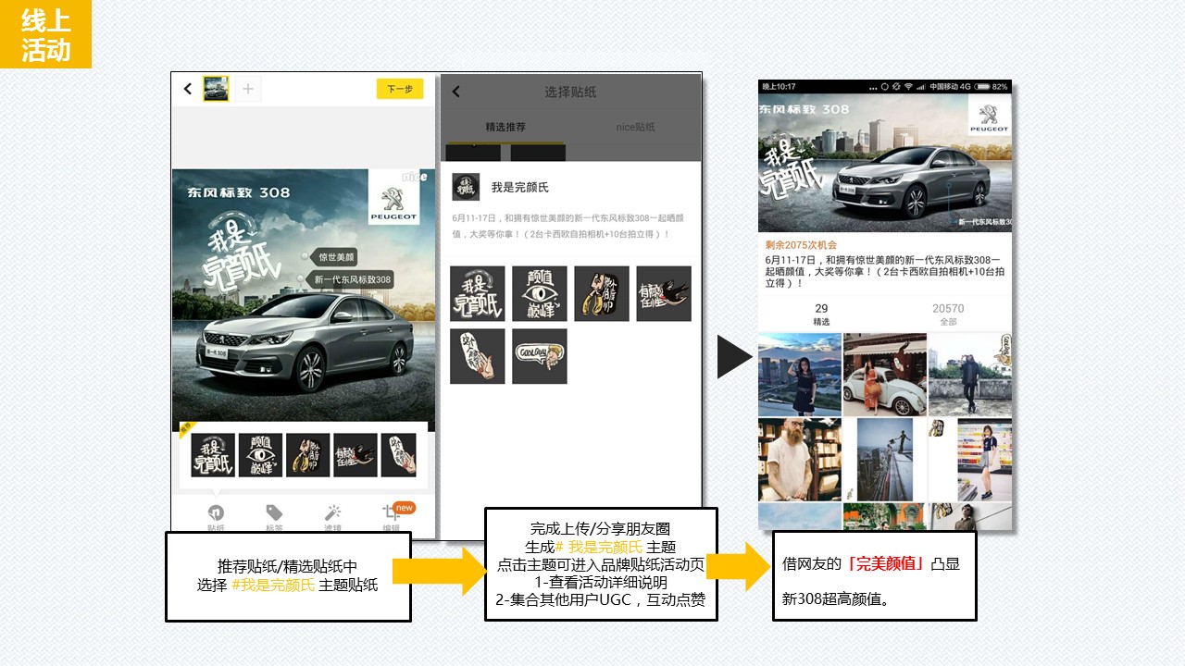Open the girl-in-supermarket photo
The height and width of the screenshot is (666, 1185).
coord(970,460)
